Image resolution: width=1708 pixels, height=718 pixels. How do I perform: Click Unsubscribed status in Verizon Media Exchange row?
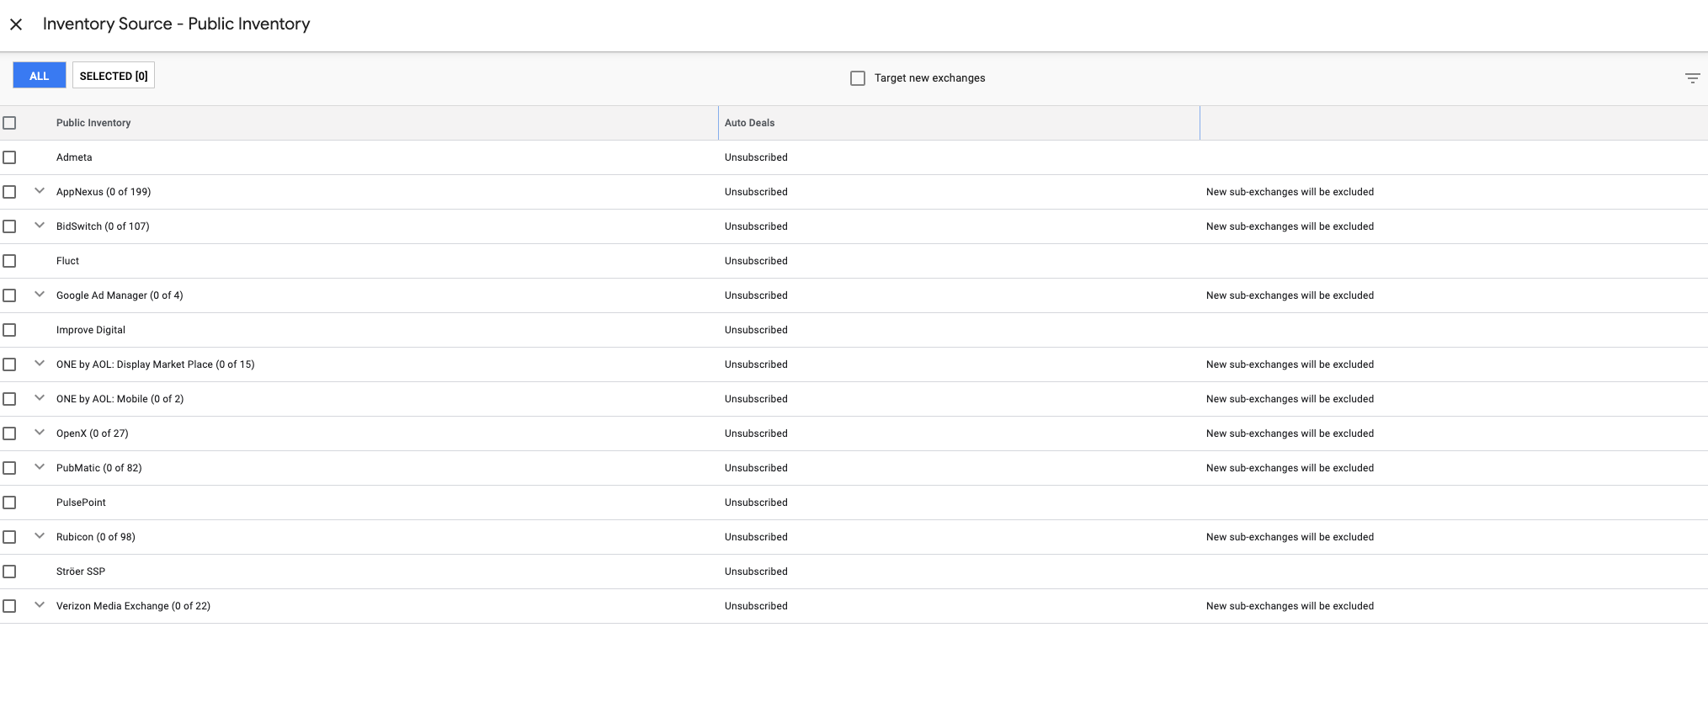pyautogui.click(x=756, y=606)
